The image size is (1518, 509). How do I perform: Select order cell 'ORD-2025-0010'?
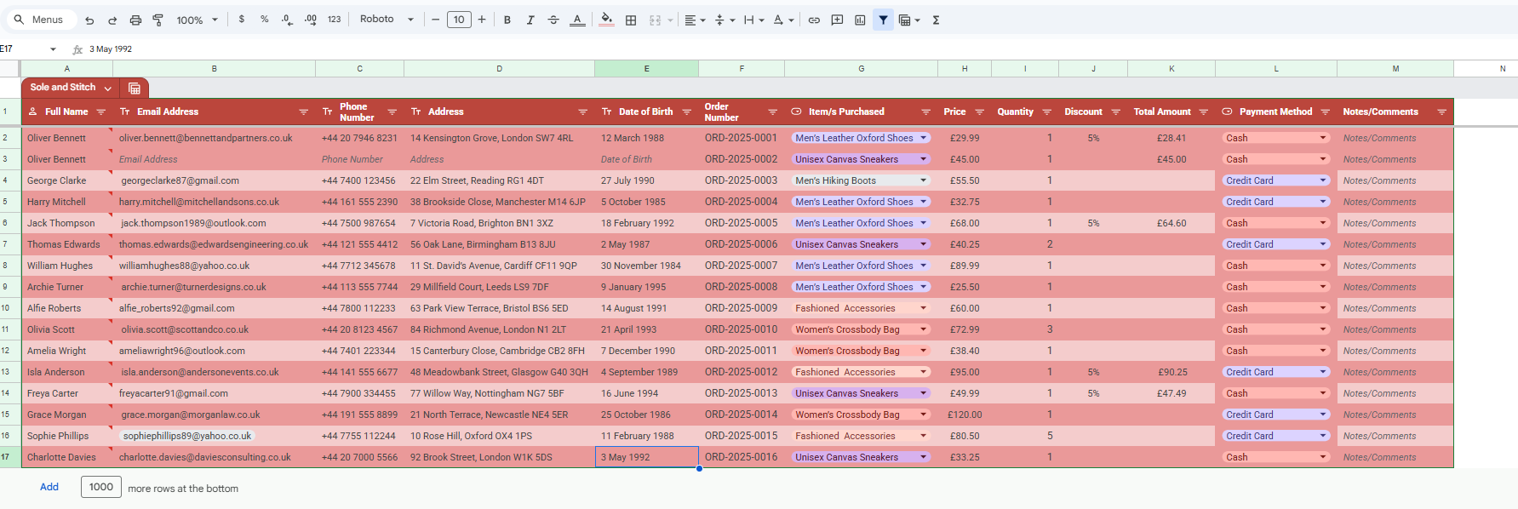point(741,329)
